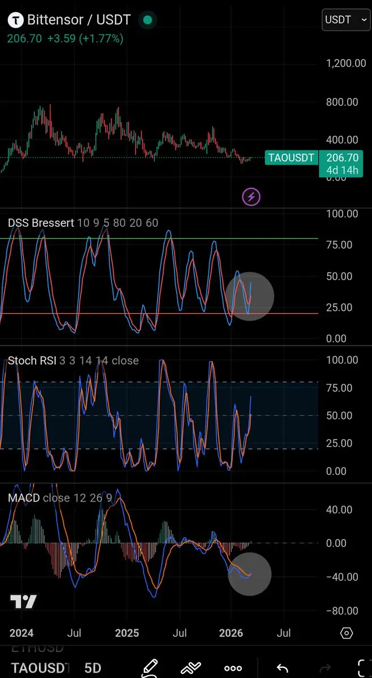Click the 800.00 price scale label
The width and height of the screenshot is (372, 678).
coord(342,102)
